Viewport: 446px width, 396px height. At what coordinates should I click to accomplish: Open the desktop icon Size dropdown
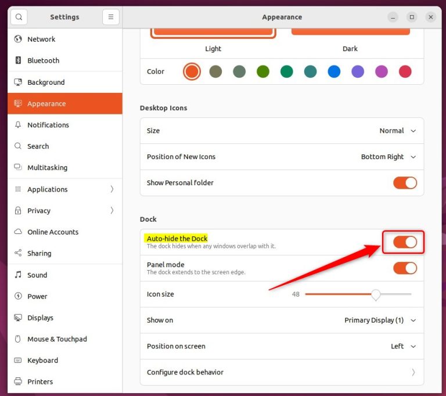pos(398,131)
